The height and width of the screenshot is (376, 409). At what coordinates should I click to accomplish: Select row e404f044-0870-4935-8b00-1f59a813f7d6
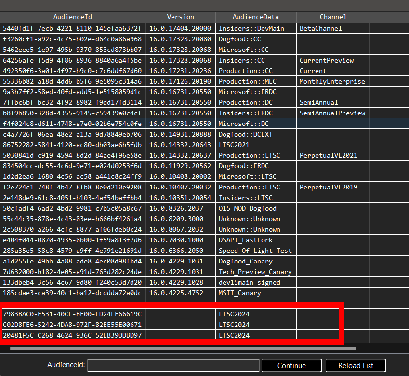coord(204,240)
